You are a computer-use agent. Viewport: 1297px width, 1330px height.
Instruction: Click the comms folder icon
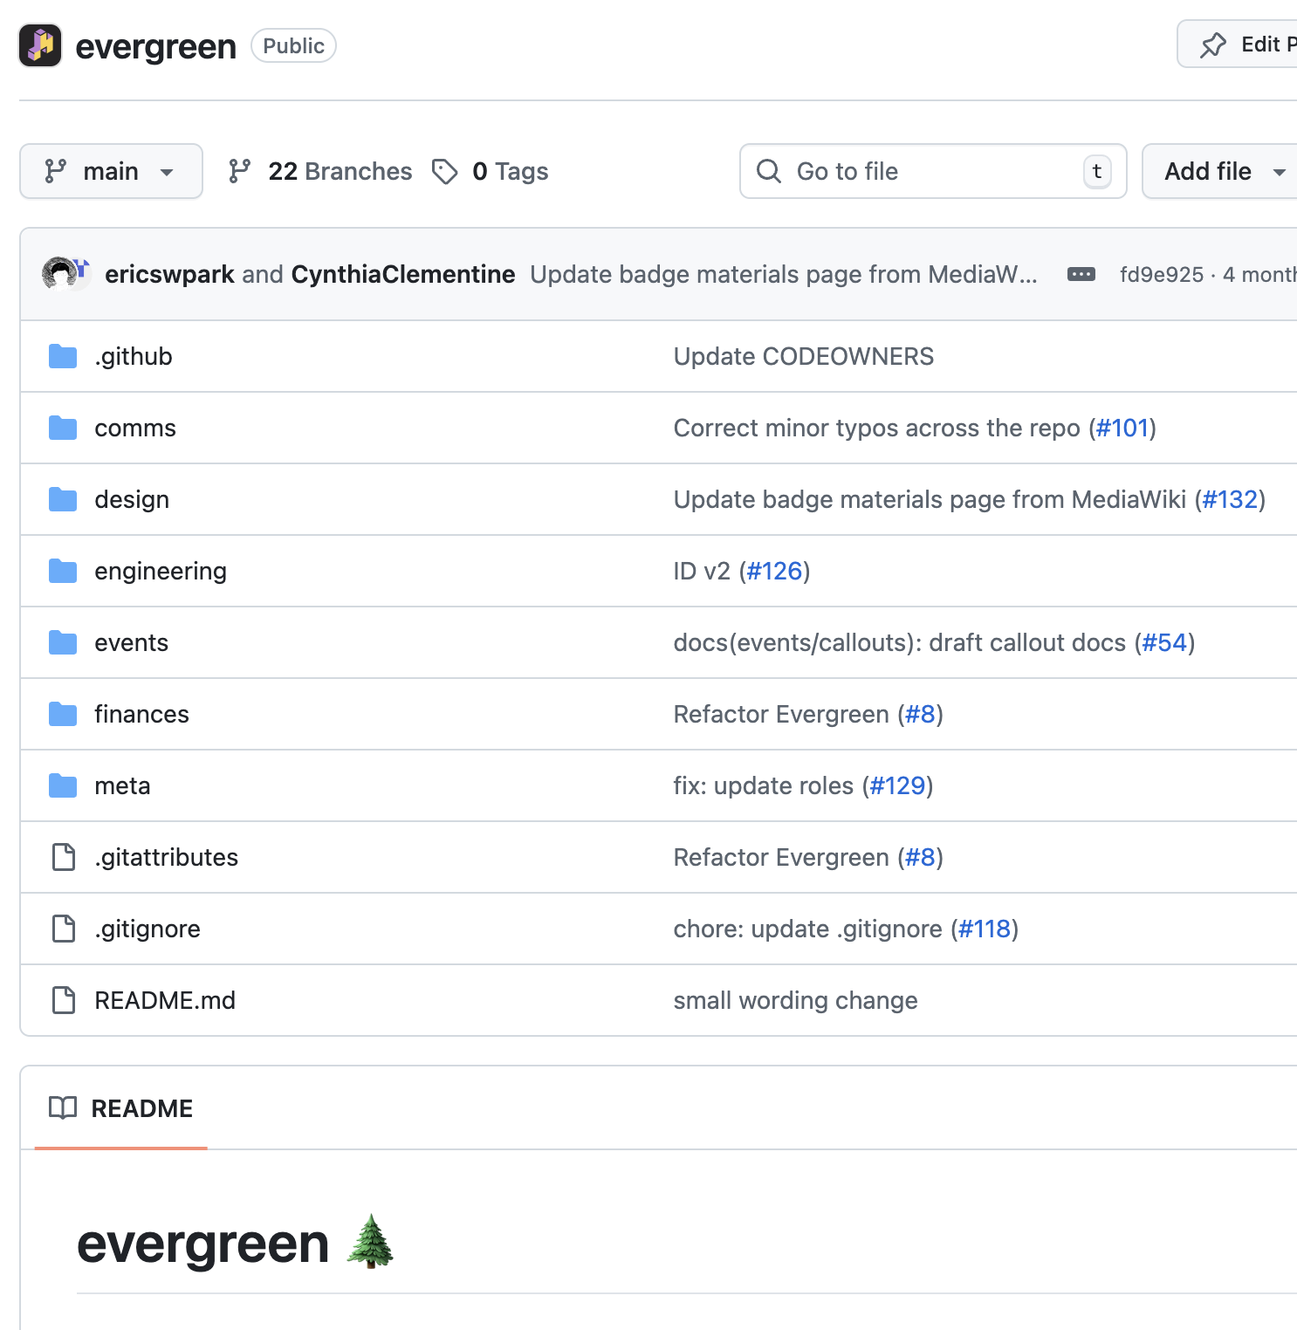(x=63, y=428)
